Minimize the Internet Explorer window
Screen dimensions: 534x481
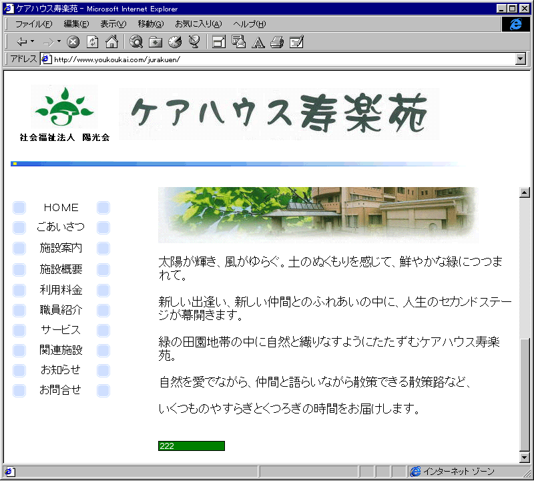pos(501,9)
